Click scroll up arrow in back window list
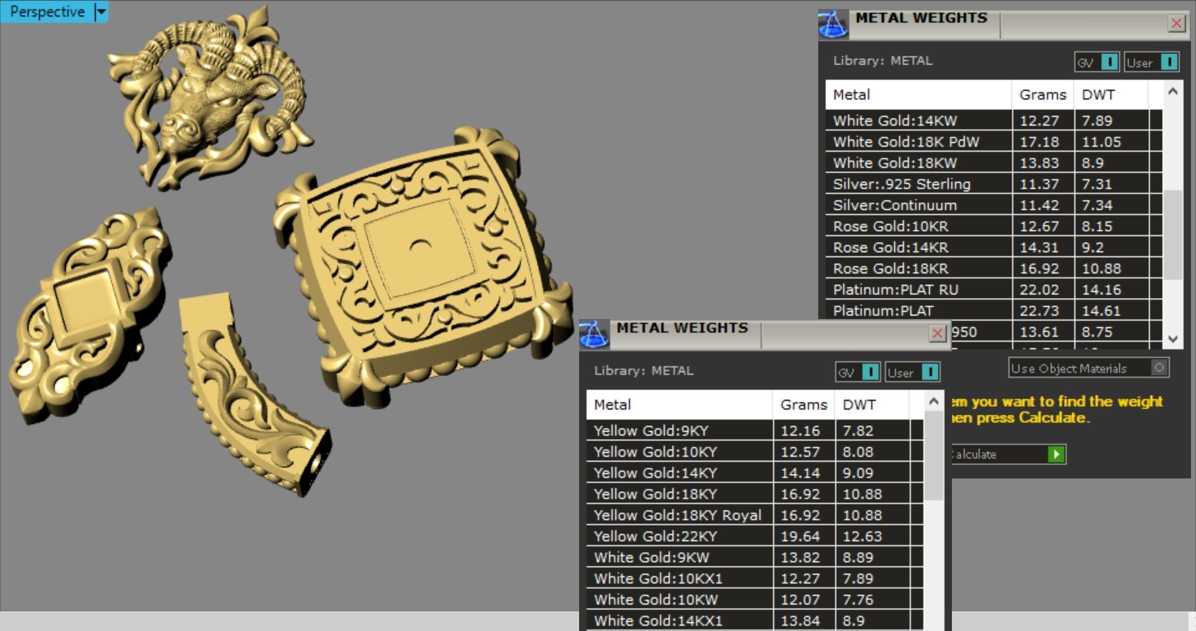 [x=1173, y=91]
